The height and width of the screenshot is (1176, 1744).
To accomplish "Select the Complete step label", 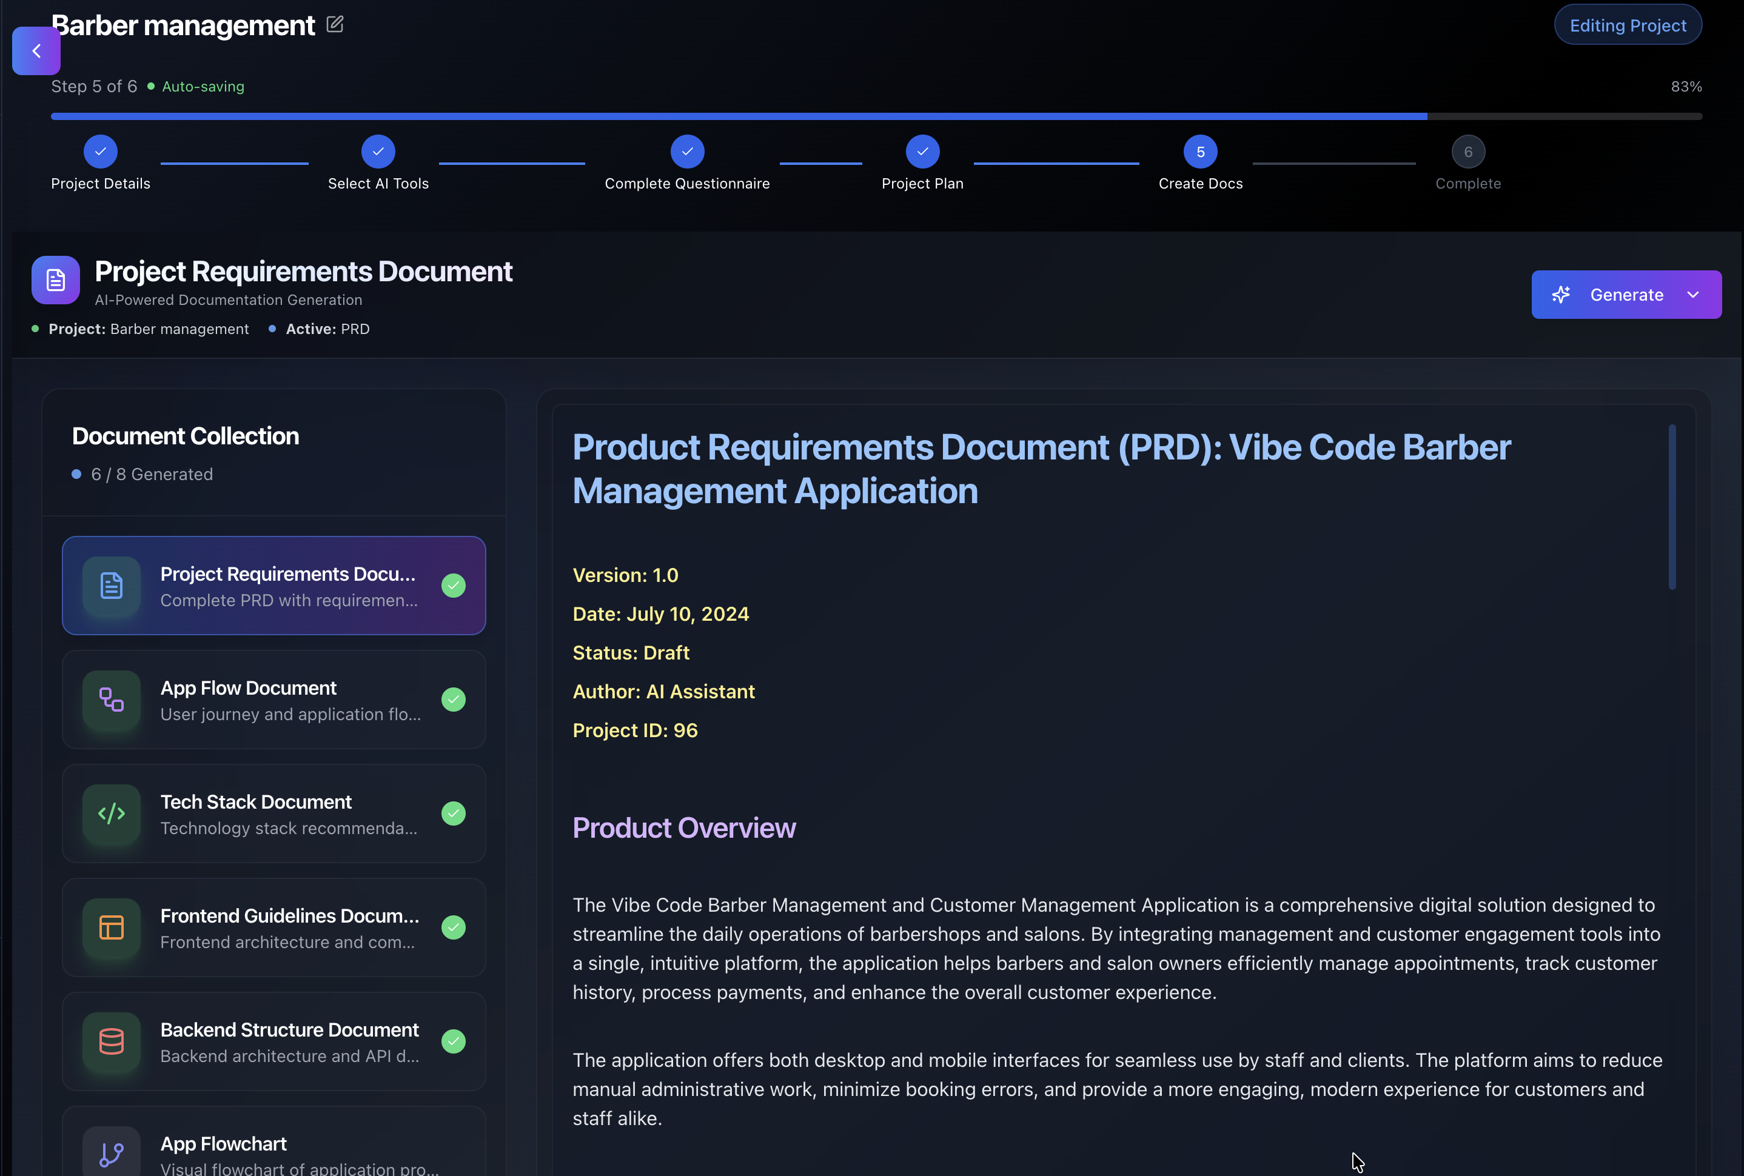I will click(1468, 184).
